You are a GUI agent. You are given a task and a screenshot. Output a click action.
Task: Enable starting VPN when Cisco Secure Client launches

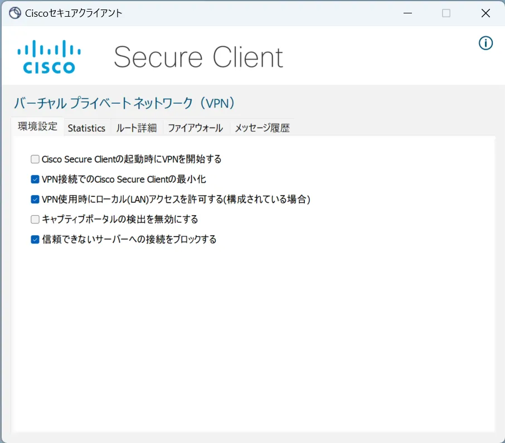35,159
